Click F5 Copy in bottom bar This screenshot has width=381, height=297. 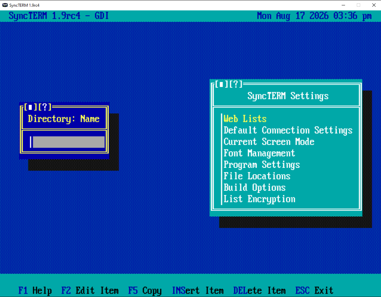pos(145,290)
